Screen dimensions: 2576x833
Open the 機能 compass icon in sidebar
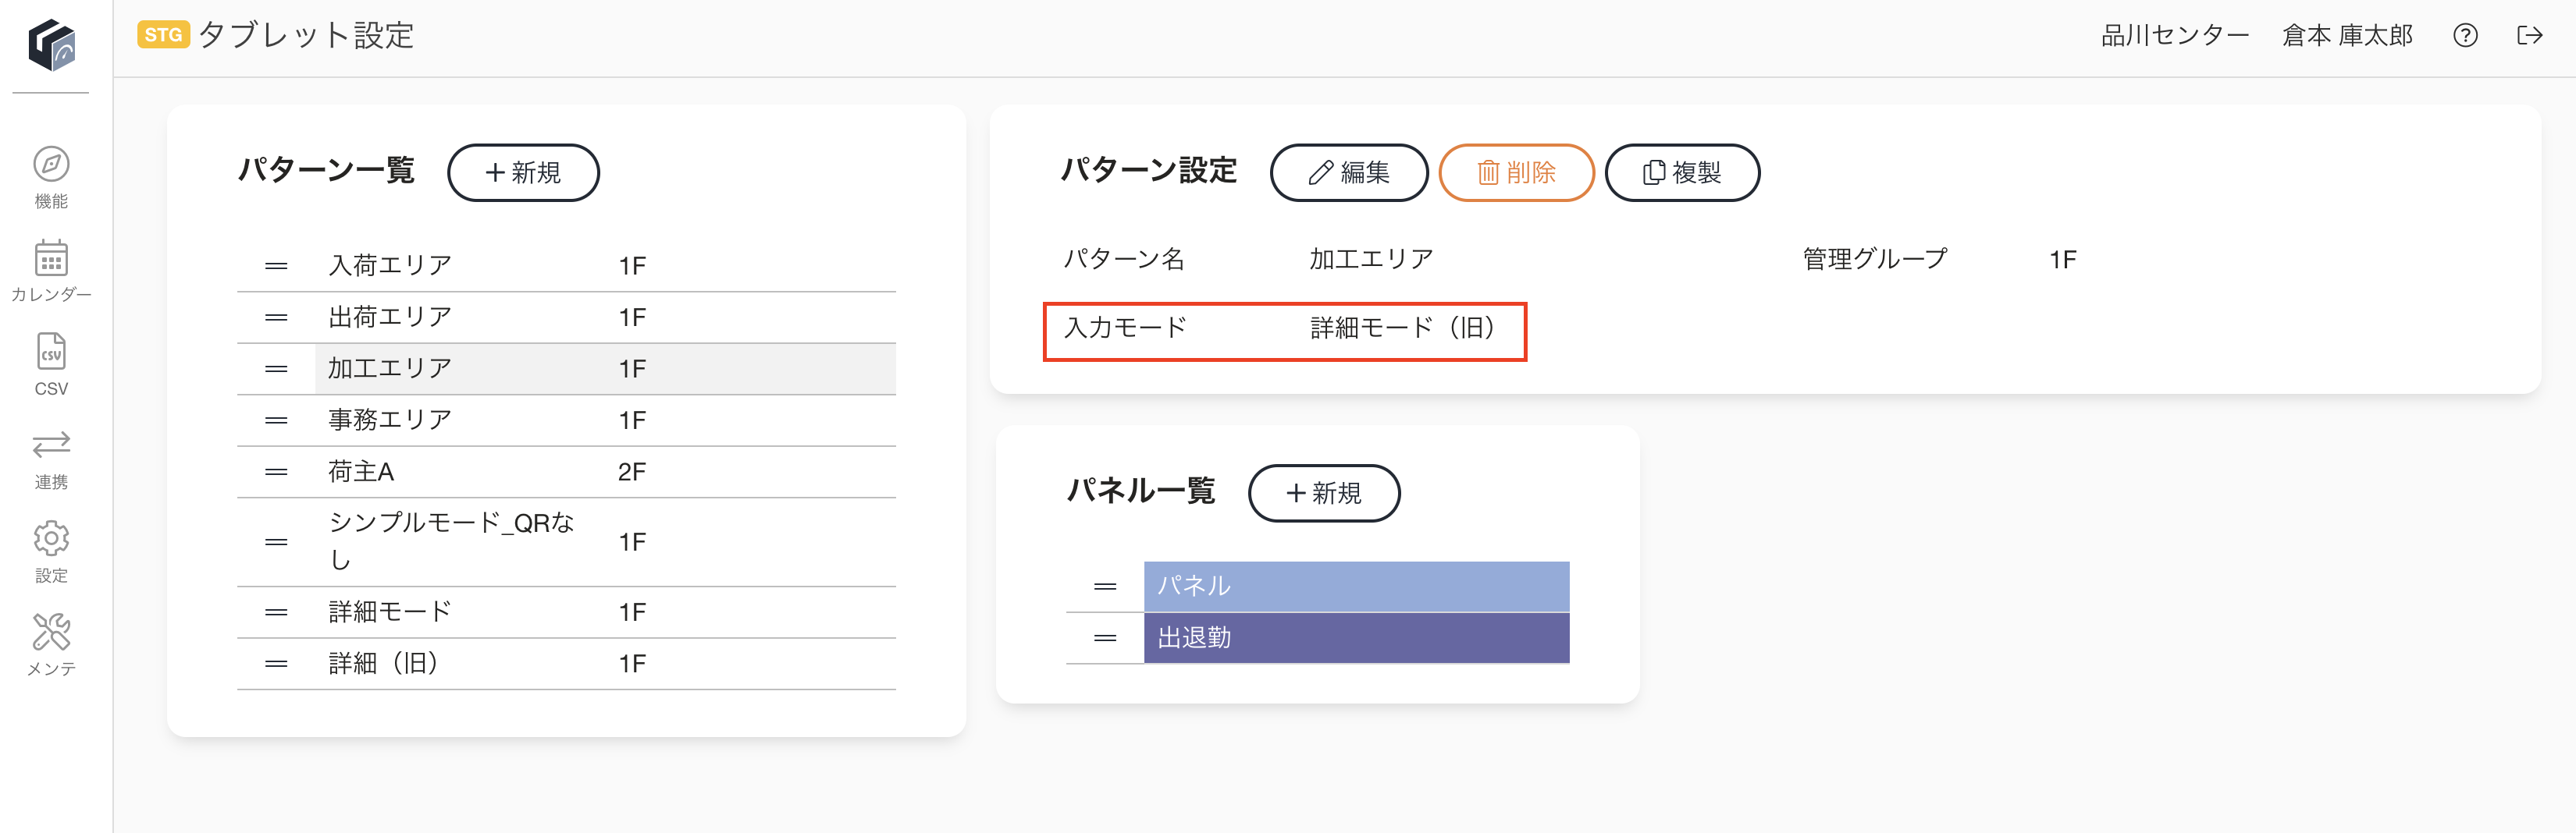tap(51, 164)
